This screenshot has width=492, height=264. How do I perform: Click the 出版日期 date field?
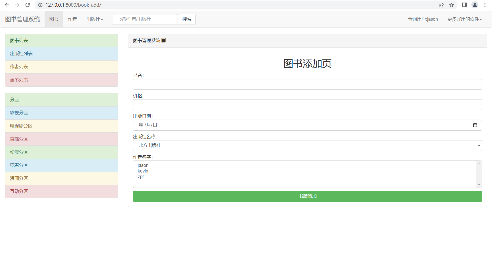307,125
